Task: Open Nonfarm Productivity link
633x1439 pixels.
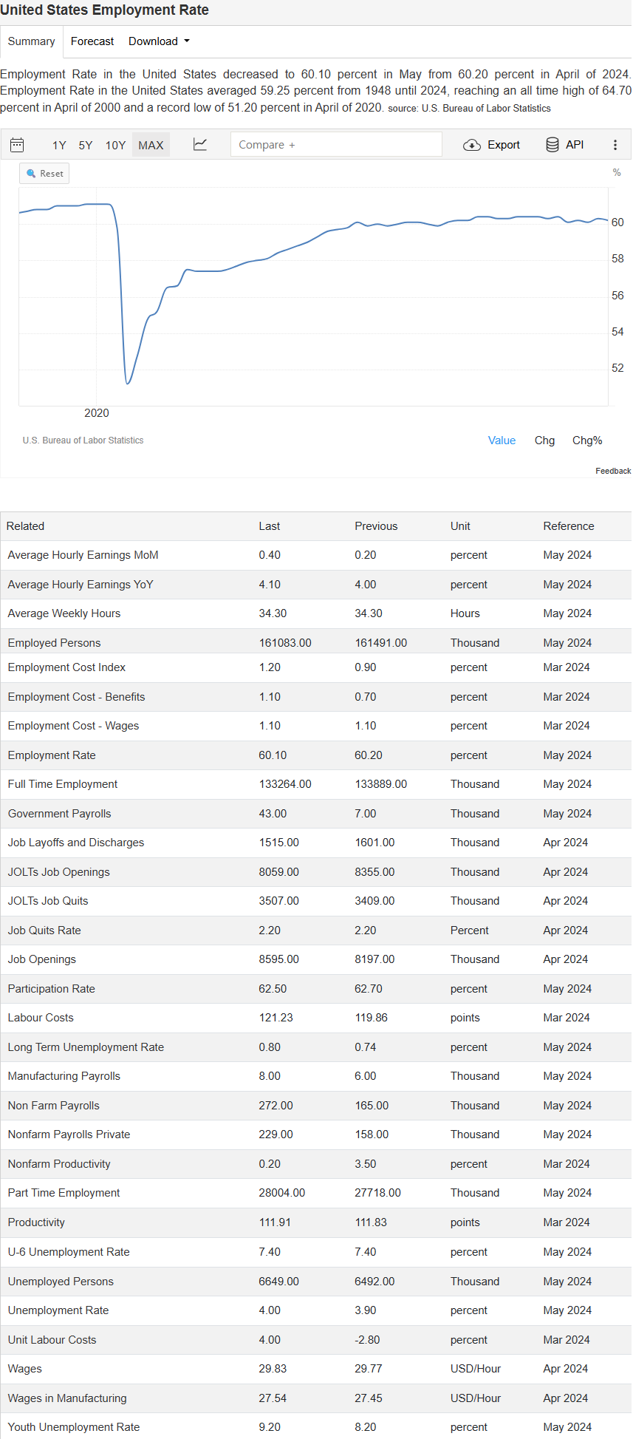Action: pos(59,1164)
